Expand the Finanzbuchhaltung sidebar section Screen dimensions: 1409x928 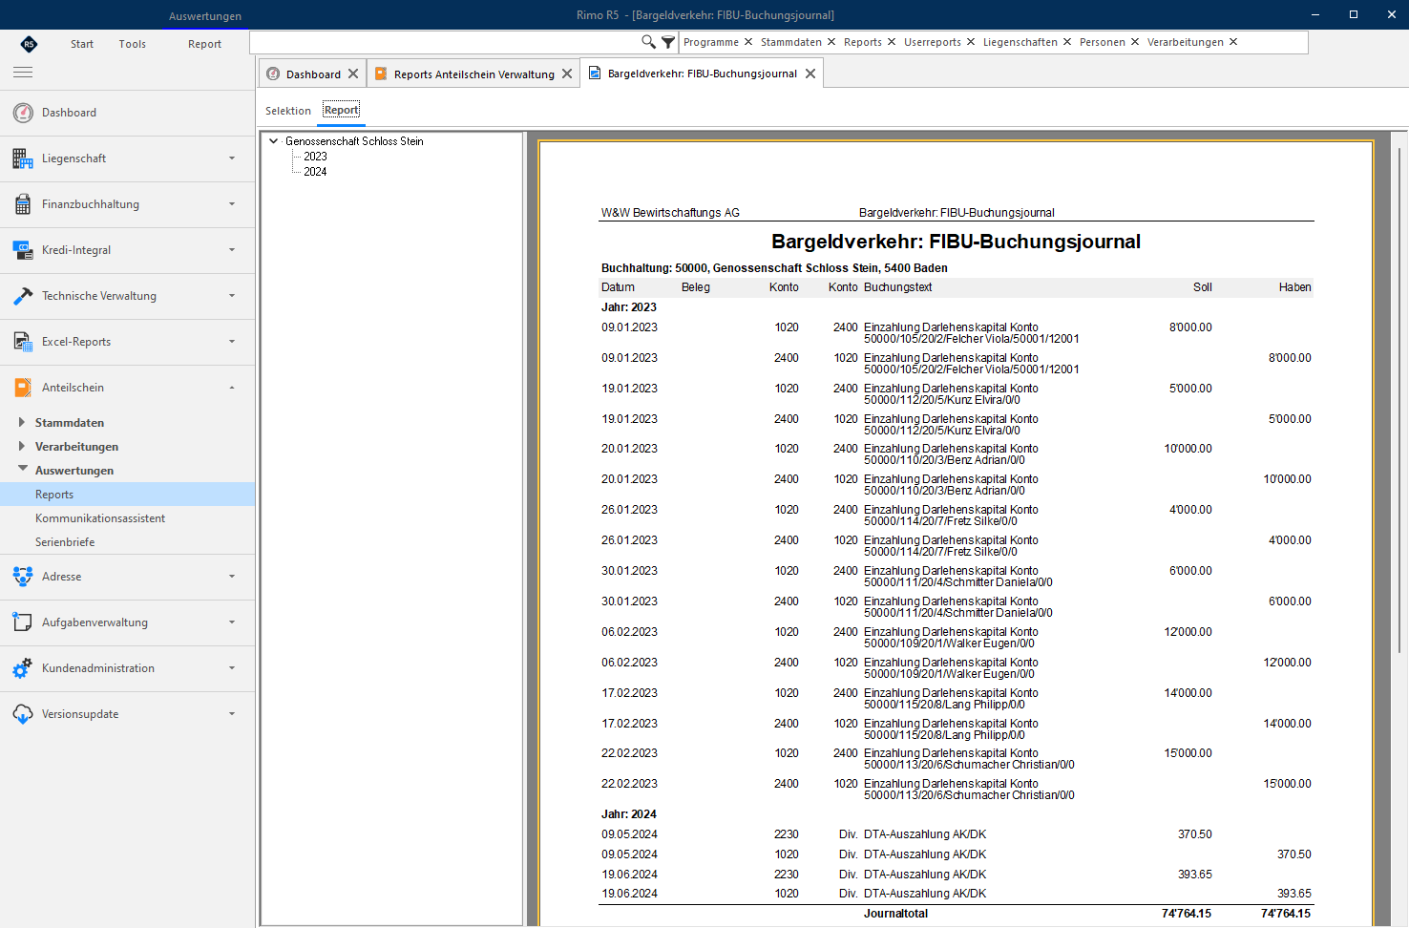pyautogui.click(x=232, y=204)
